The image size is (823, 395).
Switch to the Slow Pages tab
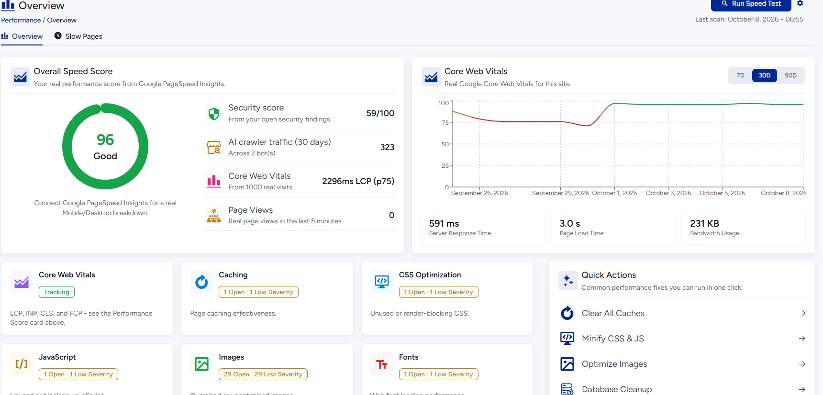pyautogui.click(x=78, y=36)
